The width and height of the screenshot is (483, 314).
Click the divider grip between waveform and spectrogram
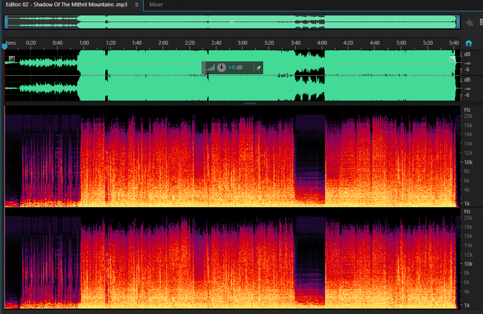click(x=250, y=103)
